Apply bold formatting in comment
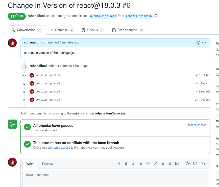 coord(126,163)
